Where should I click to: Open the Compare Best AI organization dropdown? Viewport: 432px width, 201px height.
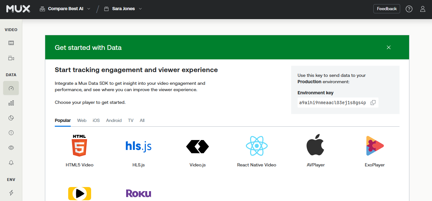coord(65,9)
